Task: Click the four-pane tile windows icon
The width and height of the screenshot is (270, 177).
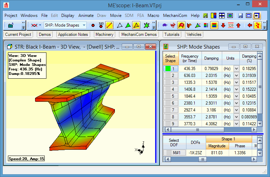Action: point(222,16)
